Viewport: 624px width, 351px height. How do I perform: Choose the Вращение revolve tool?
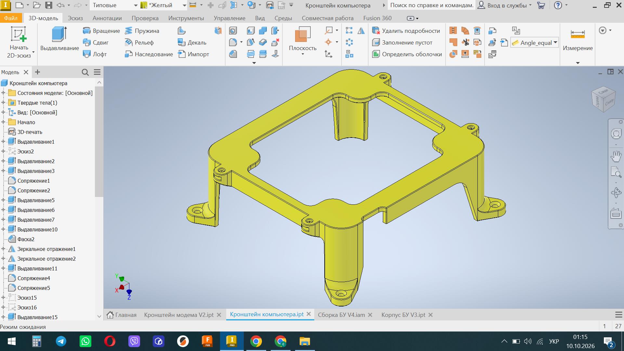point(101,31)
